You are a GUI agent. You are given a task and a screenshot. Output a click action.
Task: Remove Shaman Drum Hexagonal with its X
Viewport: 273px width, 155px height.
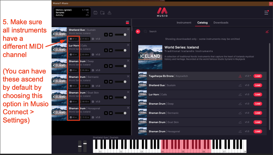[x=128, y=108]
